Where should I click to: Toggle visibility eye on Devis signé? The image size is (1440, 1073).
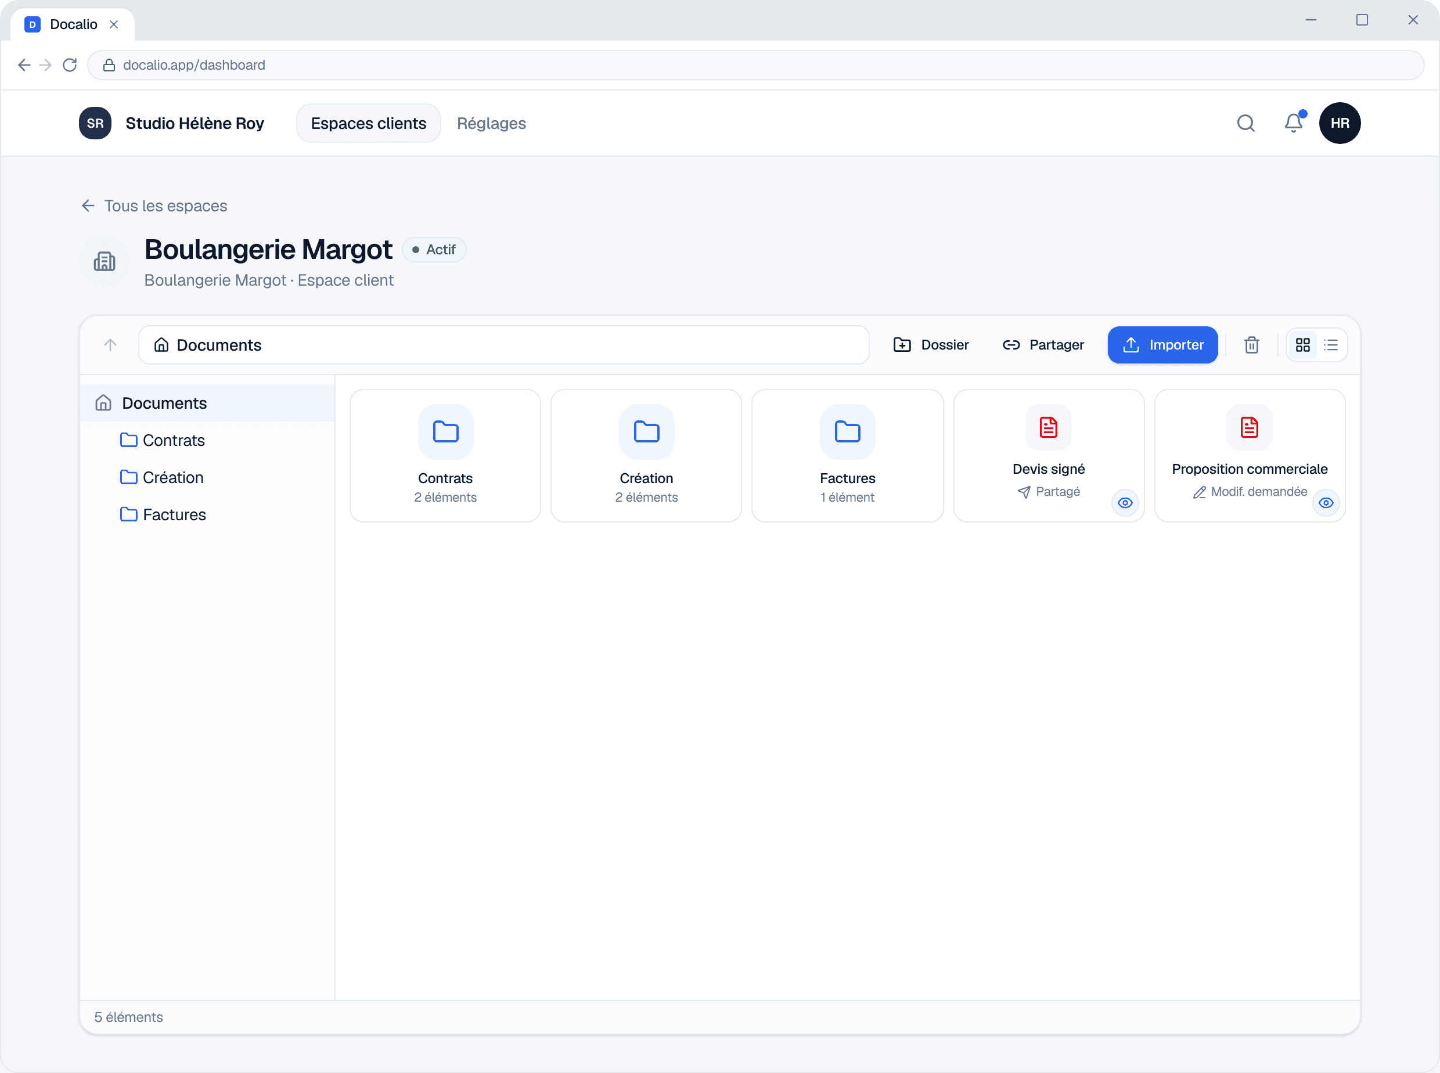[x=1125, y=503]
